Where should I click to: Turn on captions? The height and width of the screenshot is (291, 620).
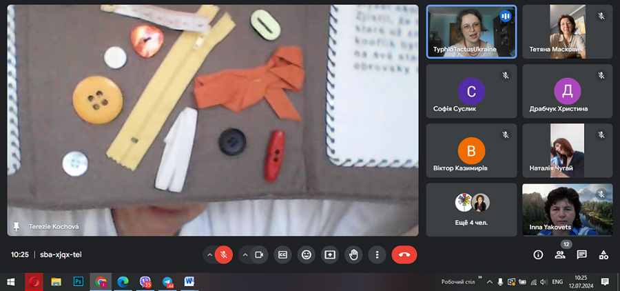pyautogui.click(x=282, y=255)
